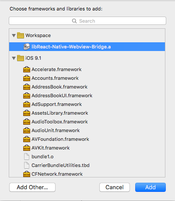This screenshot has height=201, width=175.
Task: Cancel the framework selection dialog
Action: point(115,187)
